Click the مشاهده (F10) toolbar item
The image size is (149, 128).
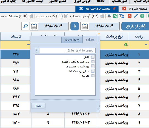coord(16,16)
